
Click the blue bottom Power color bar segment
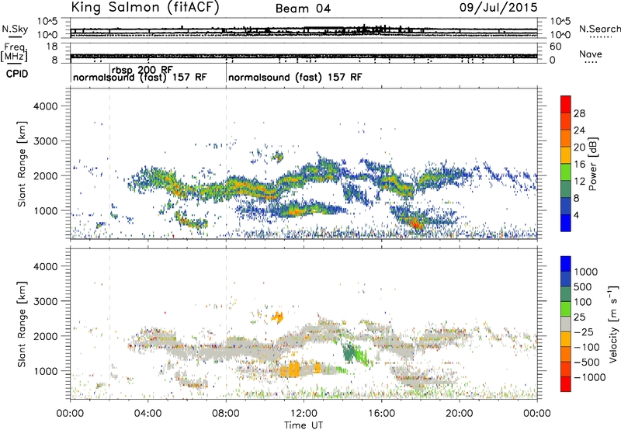566,223
